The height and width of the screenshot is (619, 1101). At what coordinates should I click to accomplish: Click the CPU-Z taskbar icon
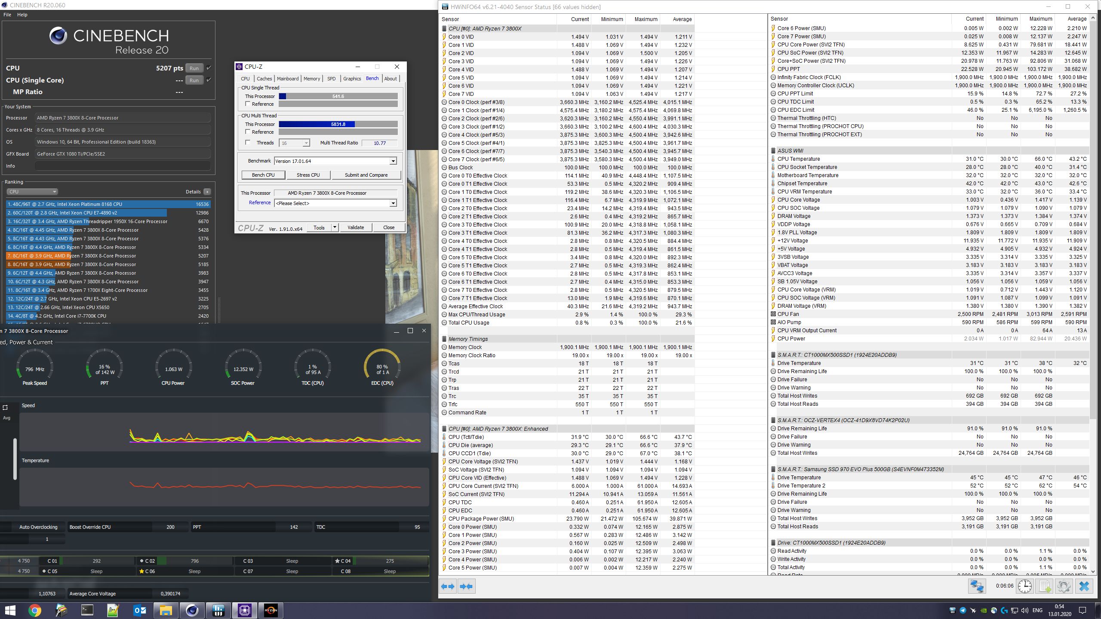(244, 610)
